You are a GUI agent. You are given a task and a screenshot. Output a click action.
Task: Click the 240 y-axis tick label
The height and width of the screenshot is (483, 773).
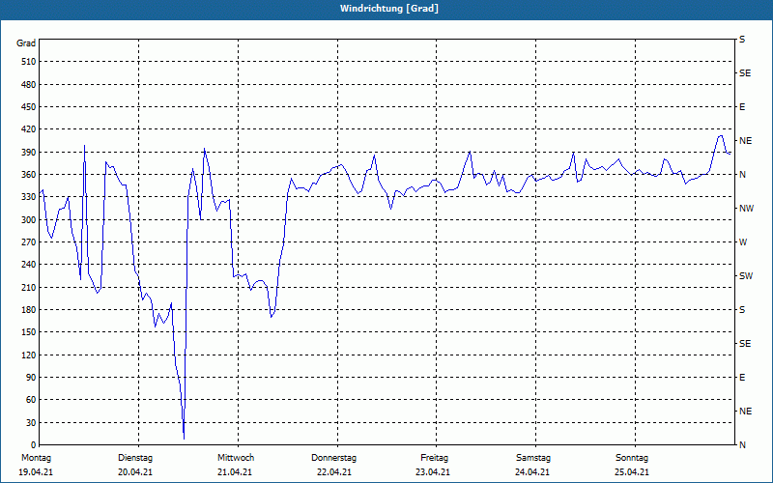[29, 264]
